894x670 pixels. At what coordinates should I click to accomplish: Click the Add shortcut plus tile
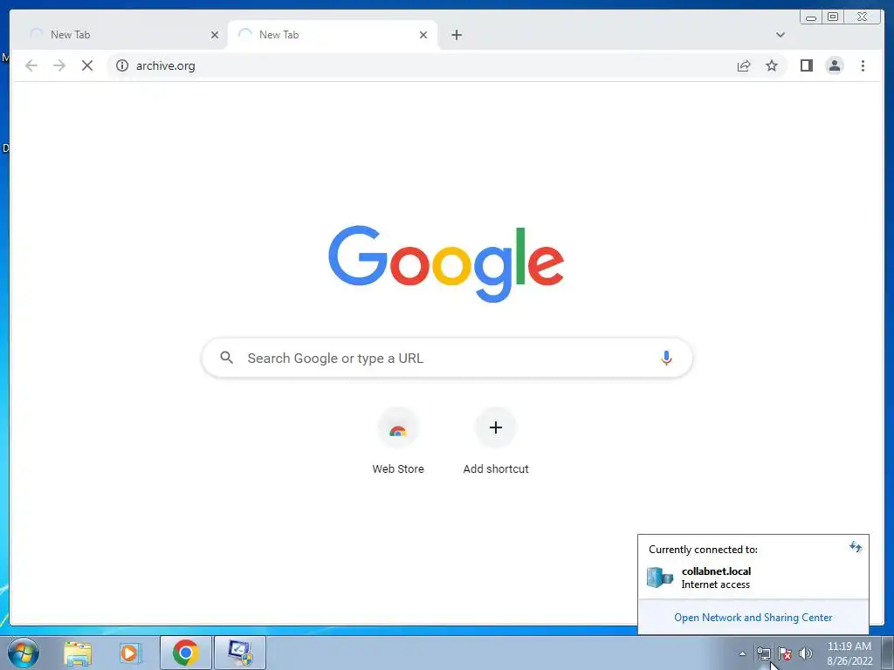(496, 441)
